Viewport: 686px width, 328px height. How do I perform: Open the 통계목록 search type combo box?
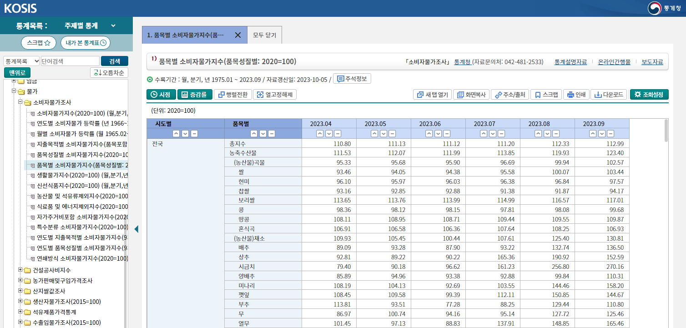[x=21, y=61]
